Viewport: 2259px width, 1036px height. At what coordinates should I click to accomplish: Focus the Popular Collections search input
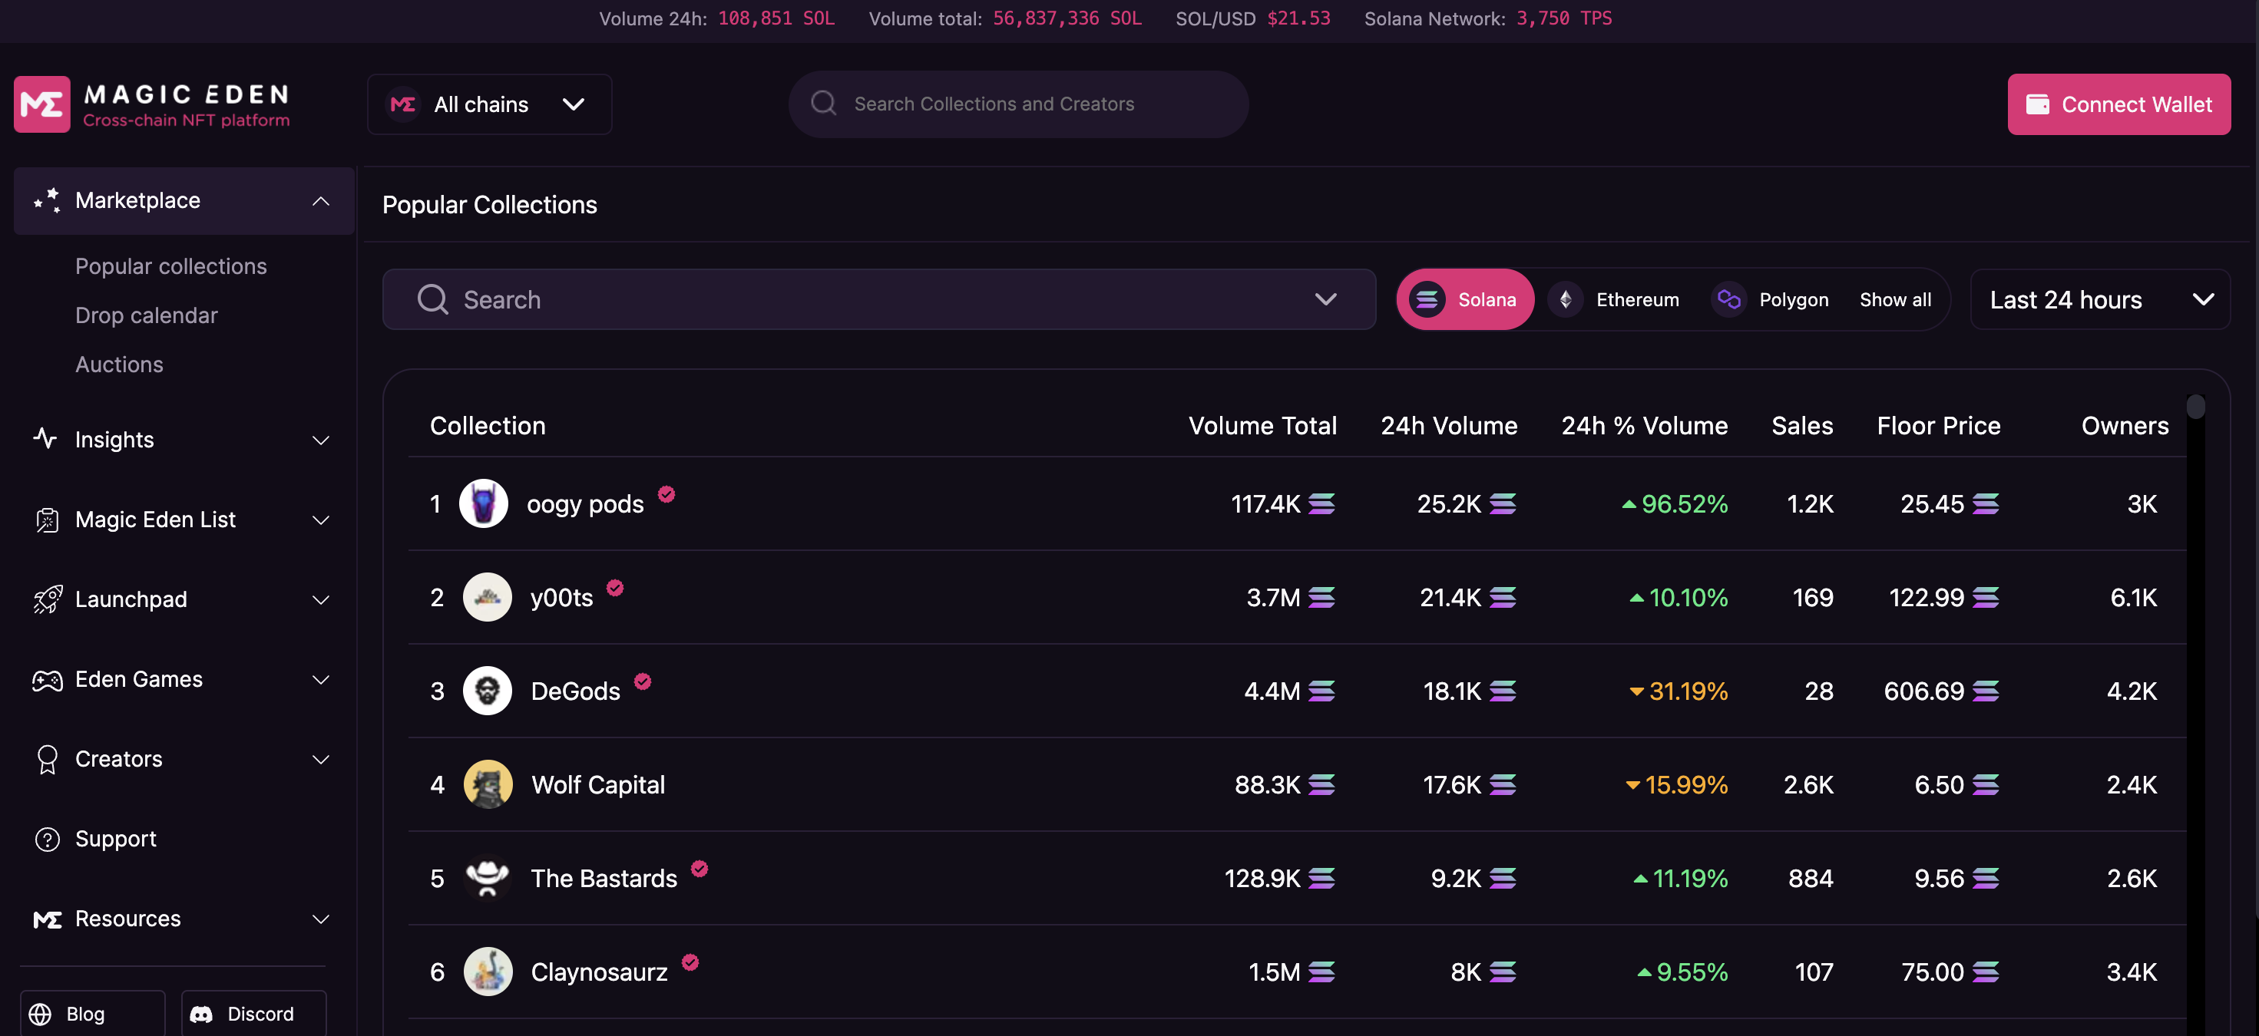pos(878,299)
